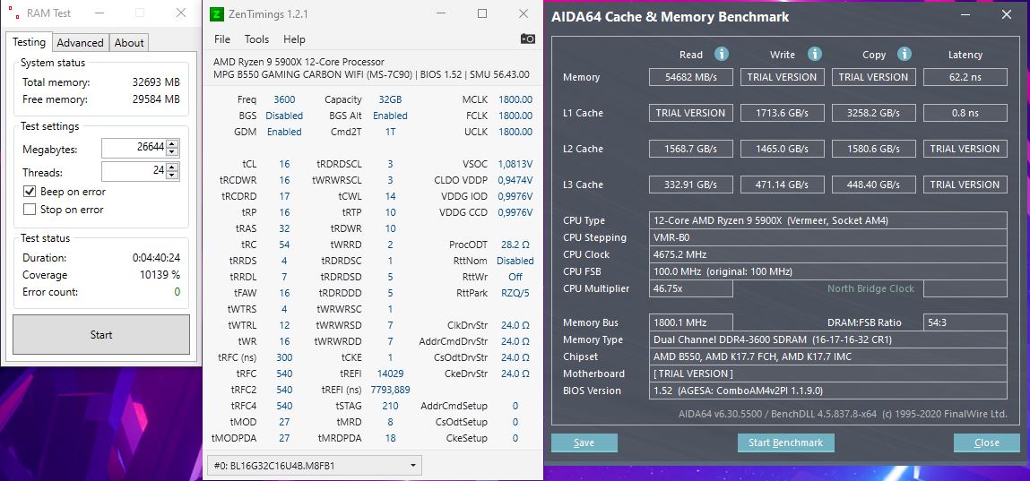Click the L1 Cache Copy 3258.2 GB/s field

[873, 113]
